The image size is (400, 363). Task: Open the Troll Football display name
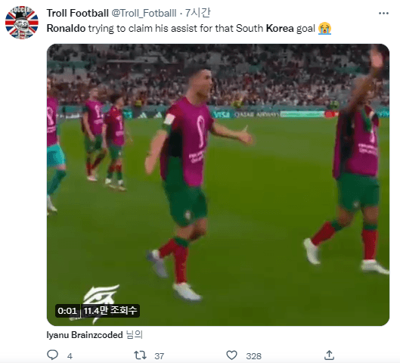(x=78, y=13)
